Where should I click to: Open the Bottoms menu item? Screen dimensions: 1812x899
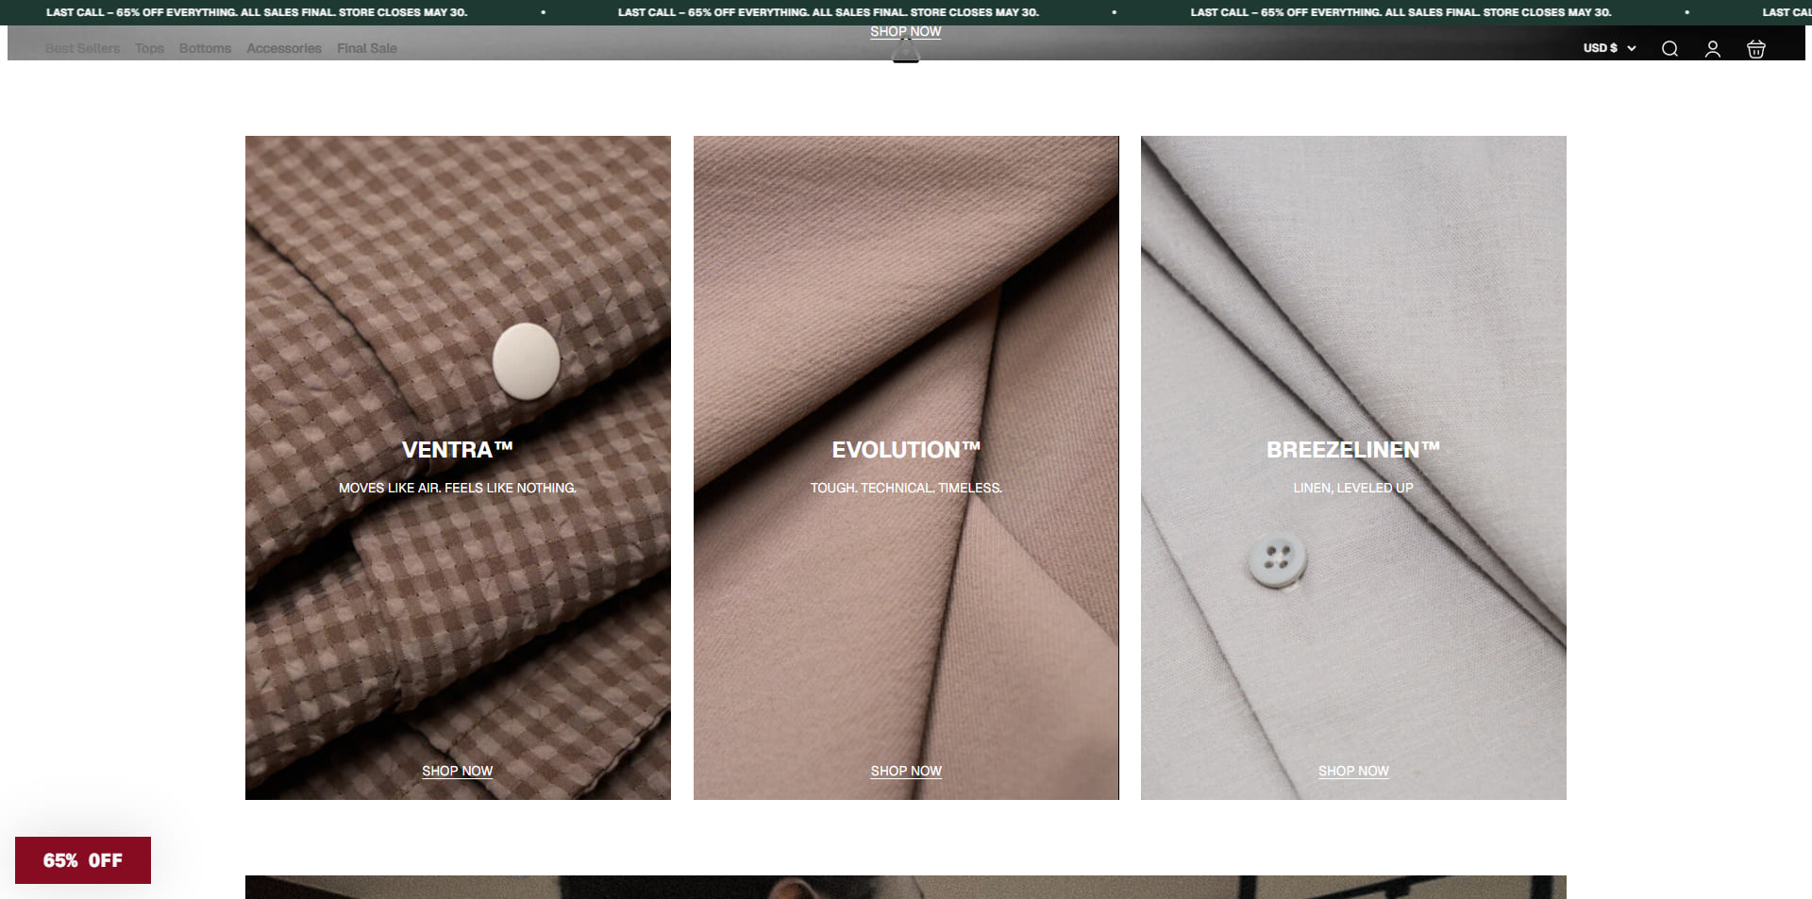pos(205,48)
